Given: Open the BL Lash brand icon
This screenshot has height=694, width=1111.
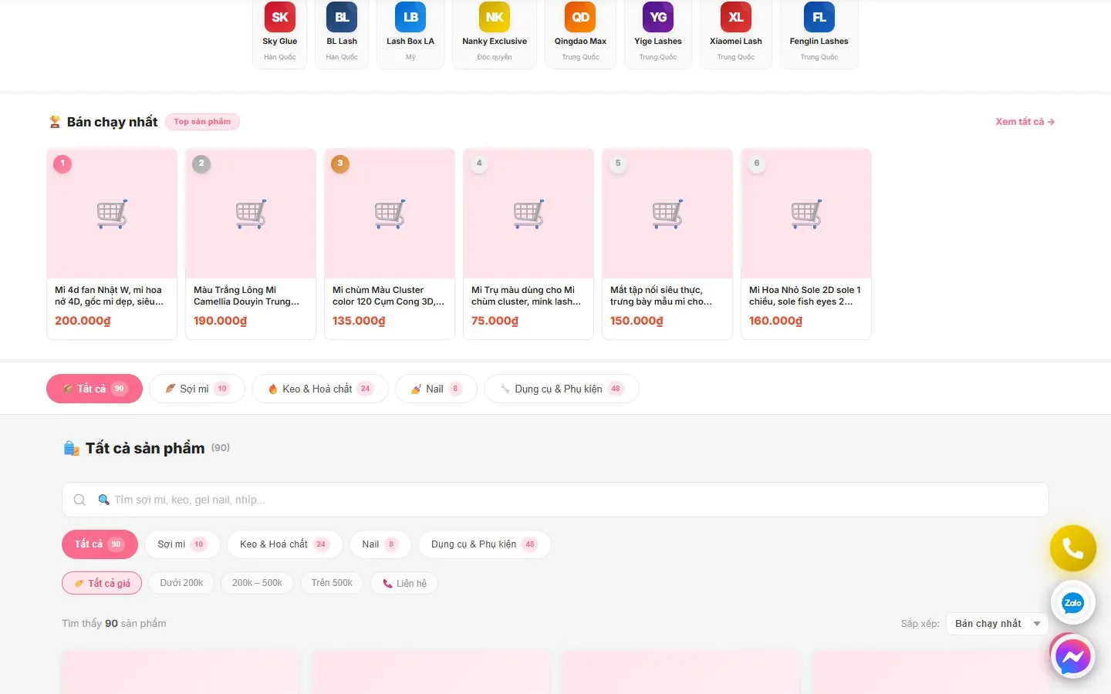Looking at the screenshot, I should [342, 17].
